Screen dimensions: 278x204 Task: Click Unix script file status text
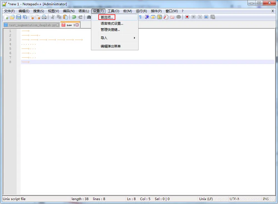pos(14,199)
